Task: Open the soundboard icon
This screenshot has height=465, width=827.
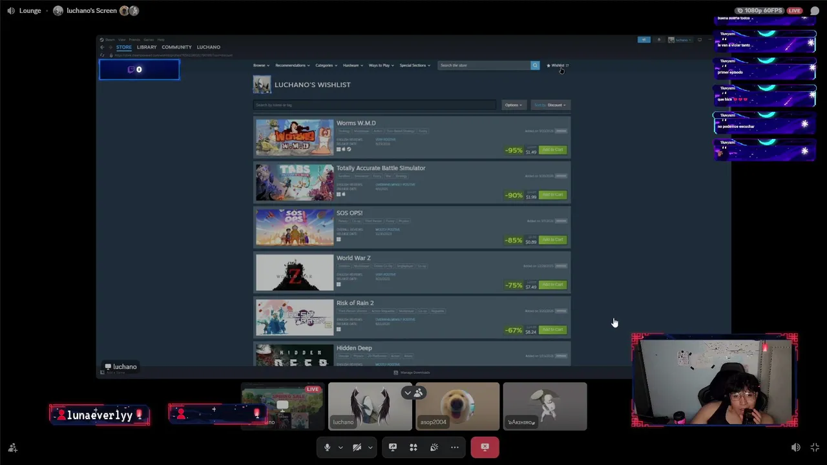Action: click(434, 447)
